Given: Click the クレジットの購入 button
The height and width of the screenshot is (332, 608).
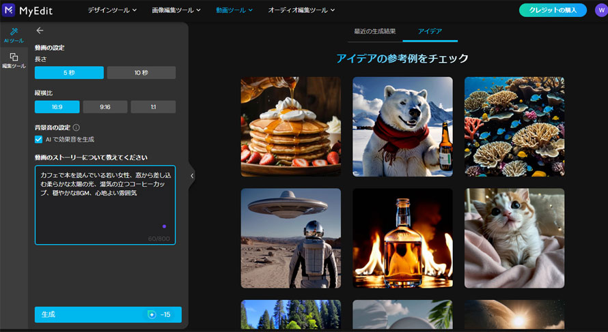Looking at the screenshot, I should pyautogui.click(x=553, y=10).
